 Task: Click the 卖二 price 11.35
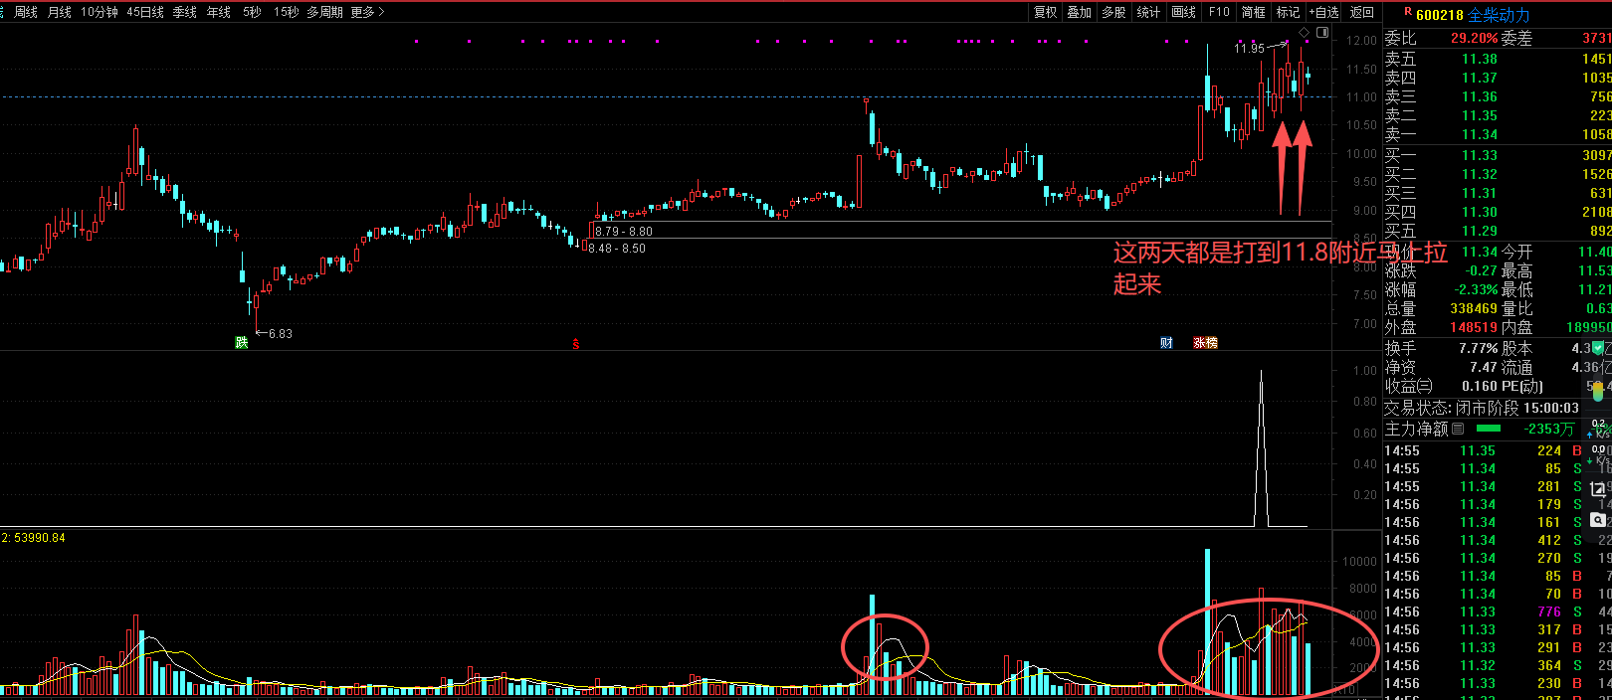1479,115
